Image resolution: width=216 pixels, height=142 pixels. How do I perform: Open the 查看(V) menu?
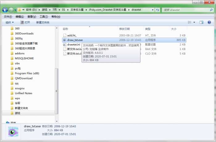[32, 17]
